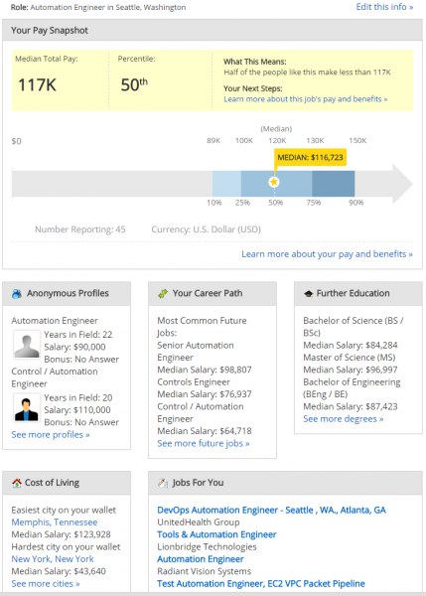Click the Your Pay Snapshot header
This screenshot has width=426, height=596.
213,30
